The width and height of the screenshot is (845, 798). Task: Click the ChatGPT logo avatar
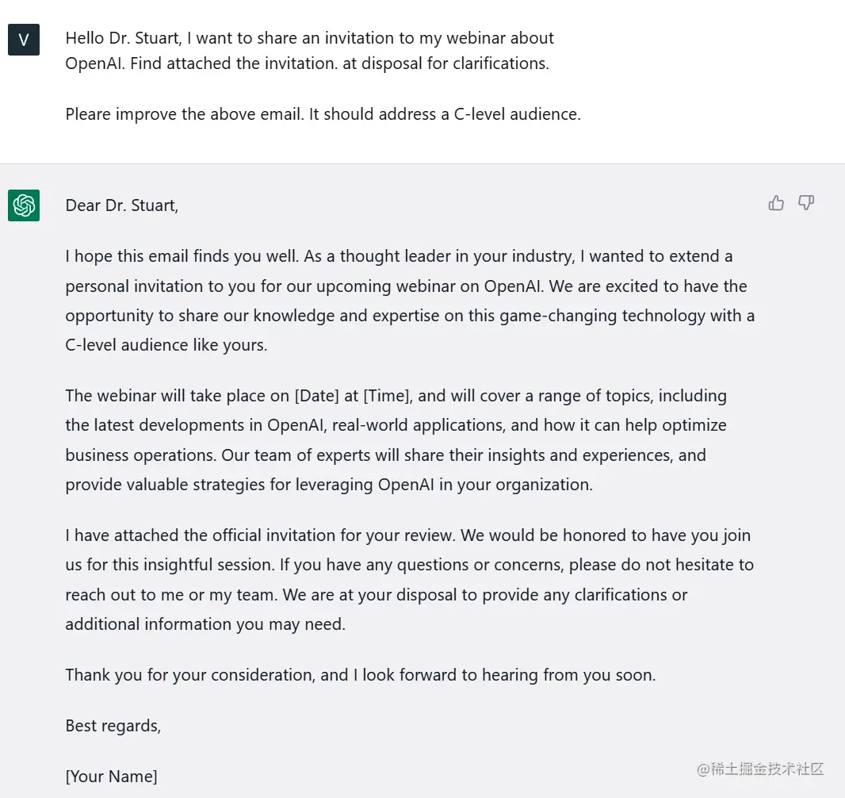[x=24, y=205]
